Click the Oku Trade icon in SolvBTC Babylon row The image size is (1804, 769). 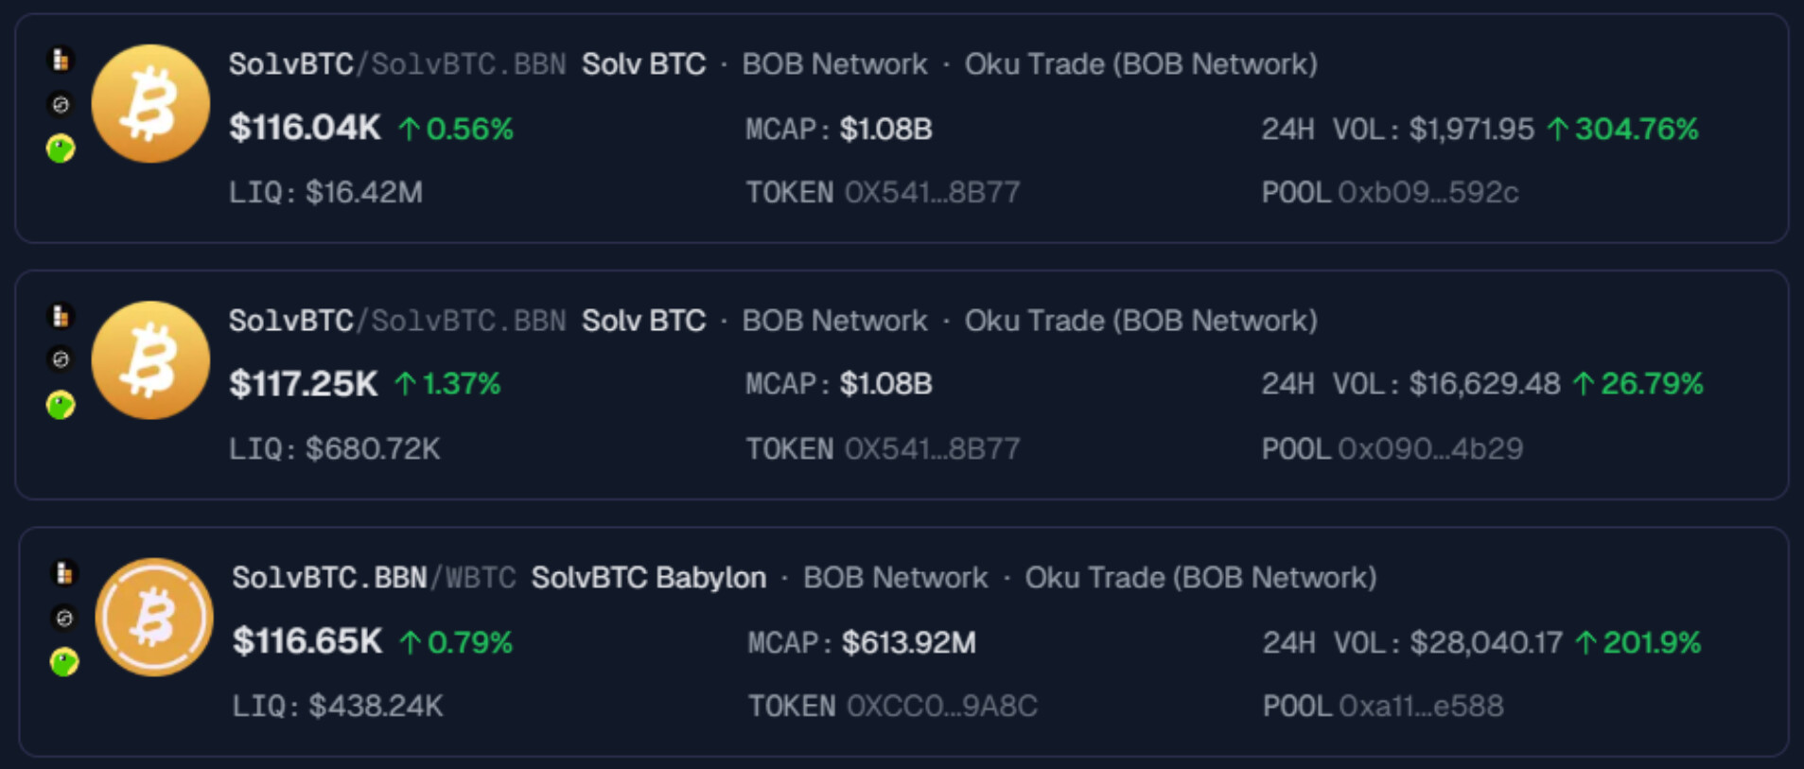pyautogui.click(x=64, y=618)
